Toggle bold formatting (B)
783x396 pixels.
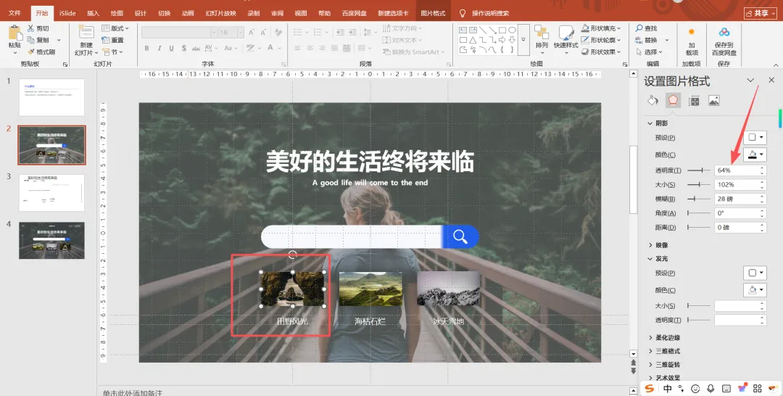pyautogui.click(x=146, y=49)
